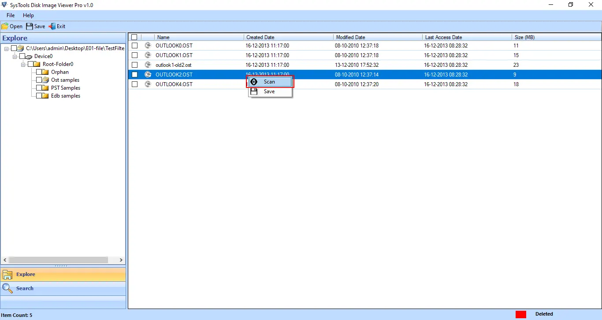Image resolution: width=602 pixels, height=320 pixels.
Task: Click the Open folder icon in toolbar
Action: (x=5, y=26)
